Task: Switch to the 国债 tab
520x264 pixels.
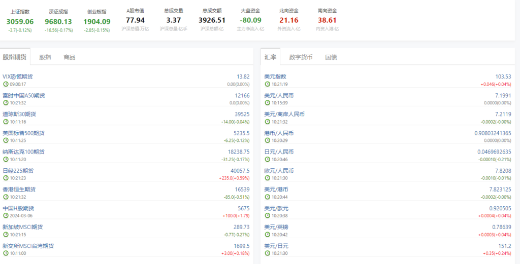Action: [331, 57]
